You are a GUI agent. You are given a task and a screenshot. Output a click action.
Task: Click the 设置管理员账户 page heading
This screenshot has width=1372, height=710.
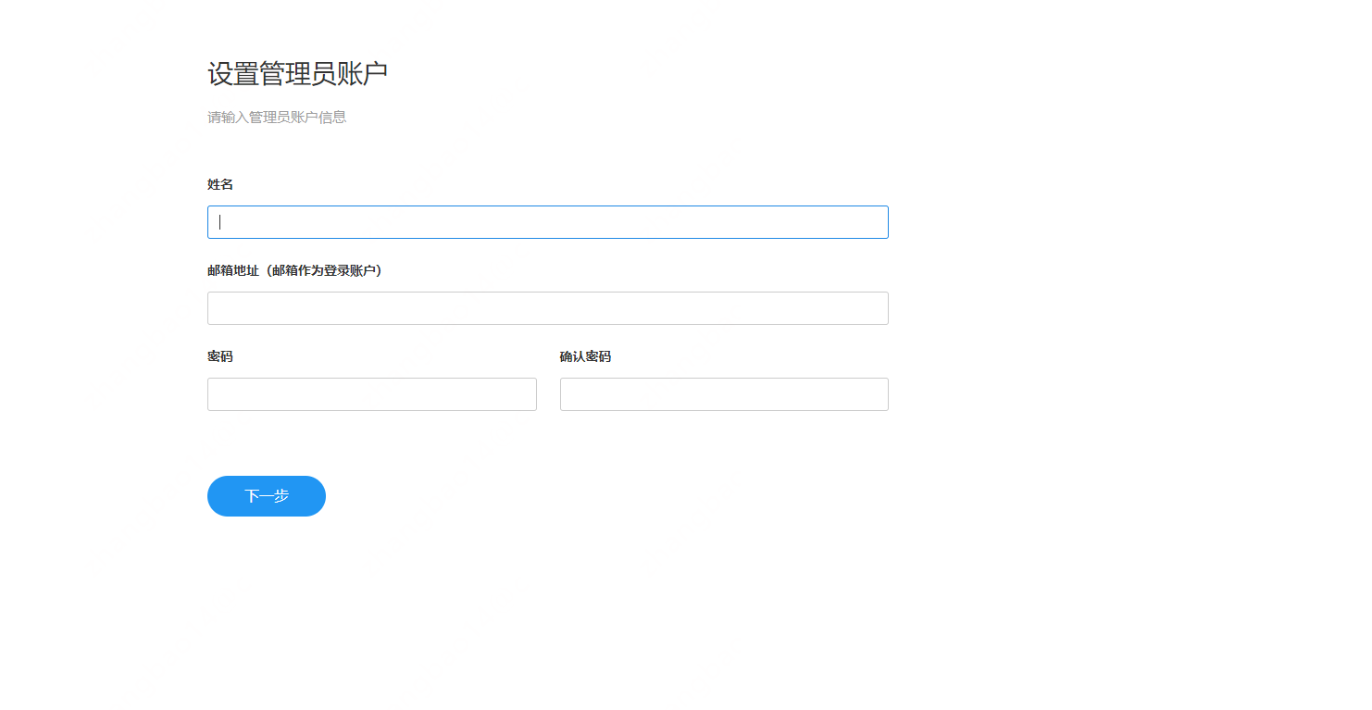point(297,74)
